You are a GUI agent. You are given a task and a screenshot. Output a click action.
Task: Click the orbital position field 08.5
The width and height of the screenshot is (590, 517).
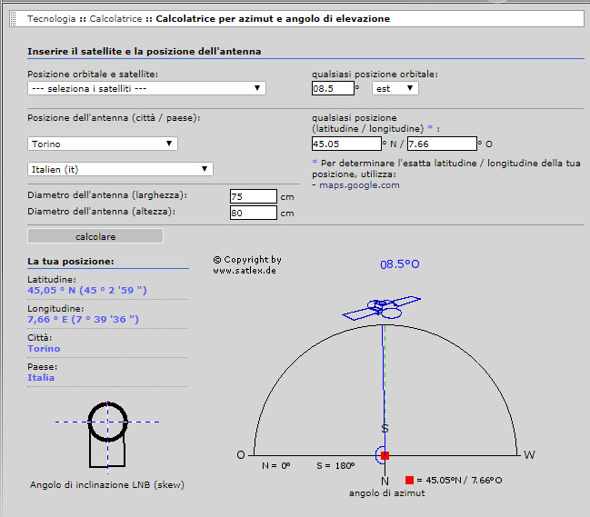[333, 88]
